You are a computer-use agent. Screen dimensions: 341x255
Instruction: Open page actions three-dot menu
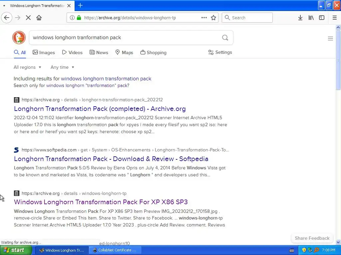point(204,18)
